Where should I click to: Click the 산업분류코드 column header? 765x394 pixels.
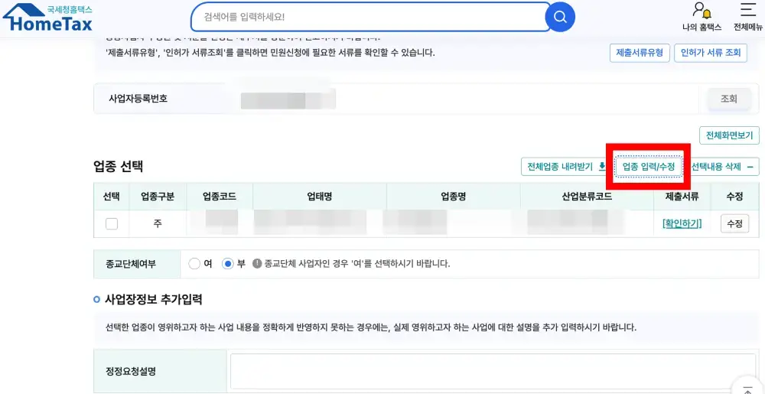587,197
